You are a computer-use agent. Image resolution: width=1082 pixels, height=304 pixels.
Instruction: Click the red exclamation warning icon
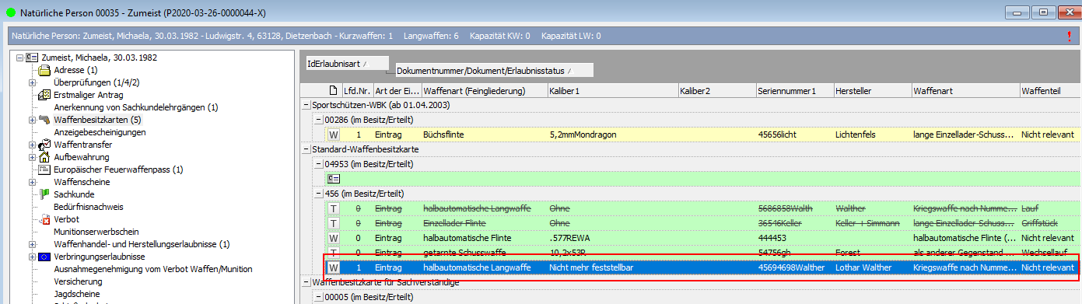pyautogui.click(x=1069, y=36)
